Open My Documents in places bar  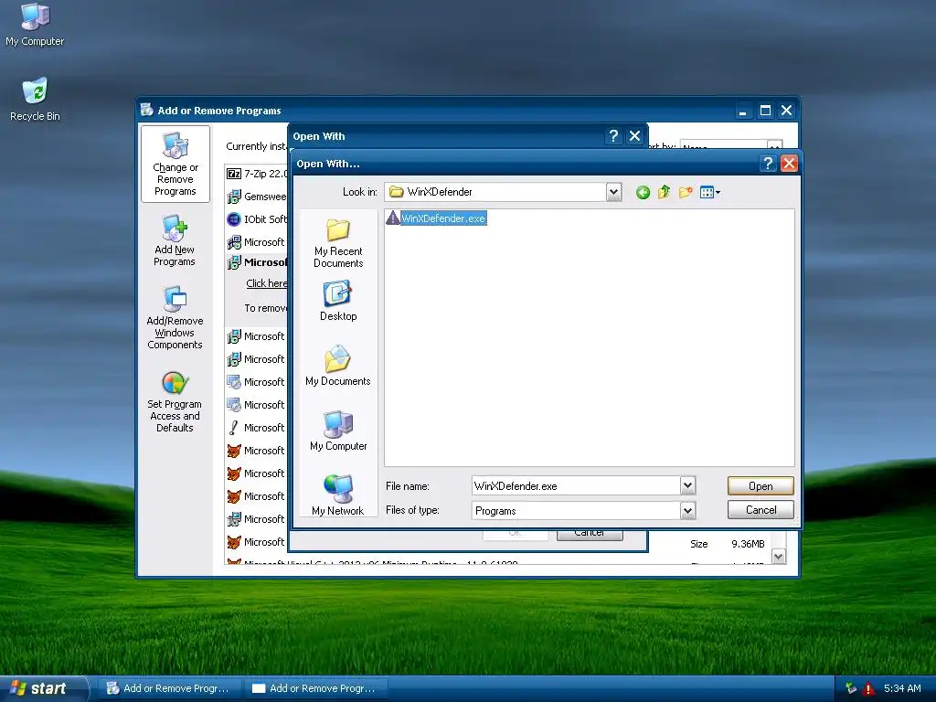tap(338, 366)
